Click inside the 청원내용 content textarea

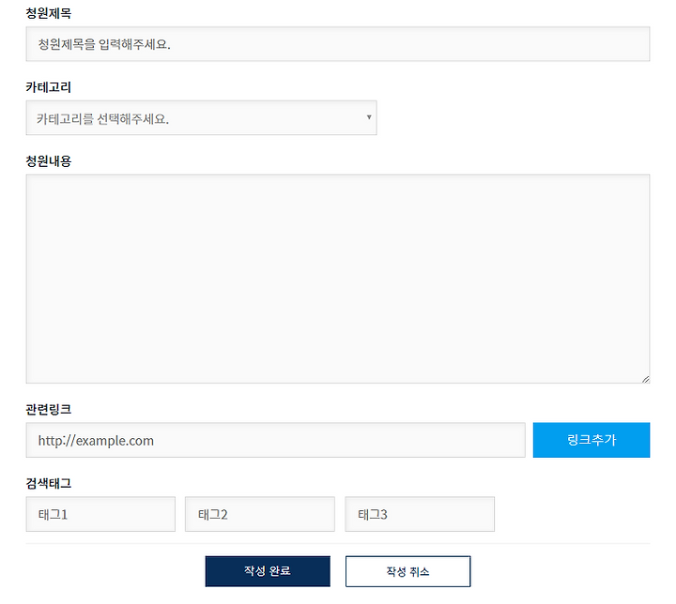pyautogui.click(x=338, y=279)
